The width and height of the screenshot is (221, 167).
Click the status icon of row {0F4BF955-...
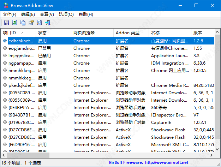coord(5,108)
